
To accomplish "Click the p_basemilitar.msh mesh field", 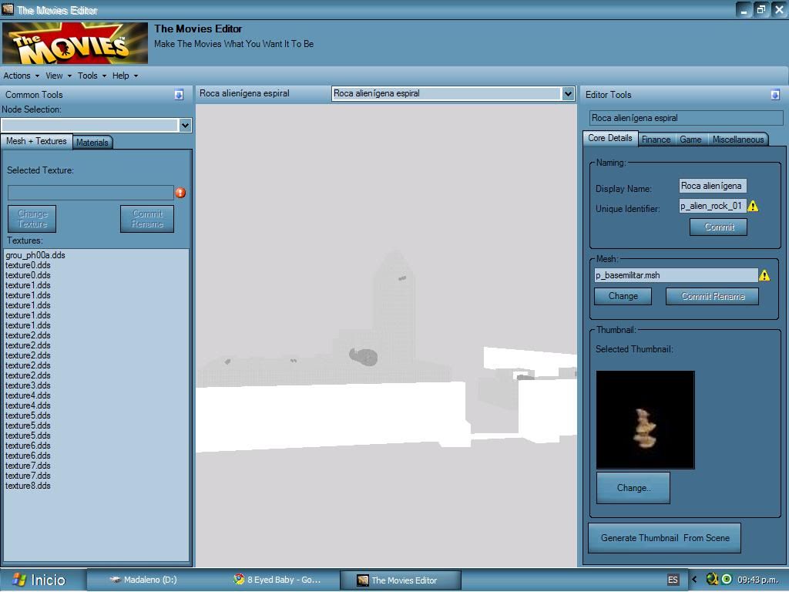I will tap(676, 275).
